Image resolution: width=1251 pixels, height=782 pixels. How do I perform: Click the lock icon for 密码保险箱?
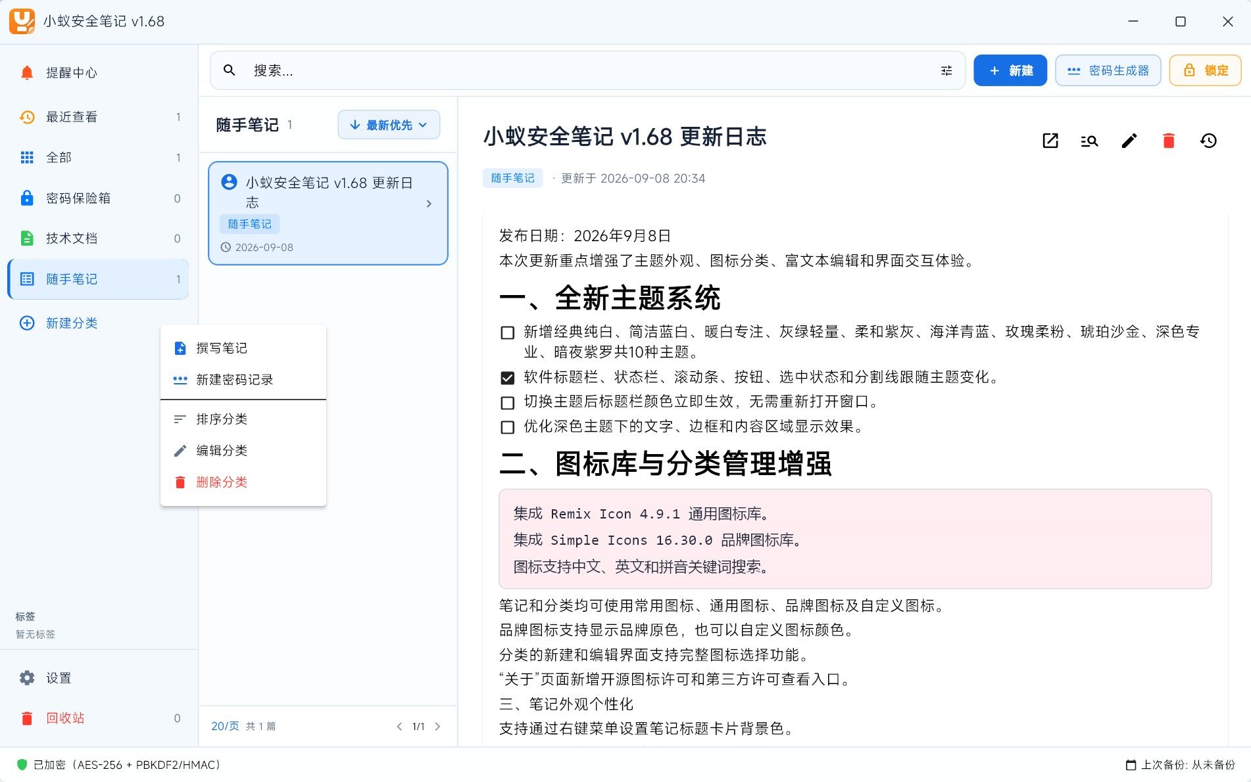[27, 198]
